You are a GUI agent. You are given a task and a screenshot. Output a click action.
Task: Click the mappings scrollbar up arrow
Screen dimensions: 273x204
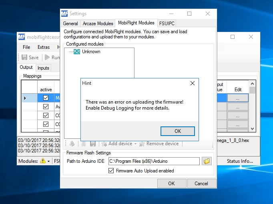[x=252, y=84]
